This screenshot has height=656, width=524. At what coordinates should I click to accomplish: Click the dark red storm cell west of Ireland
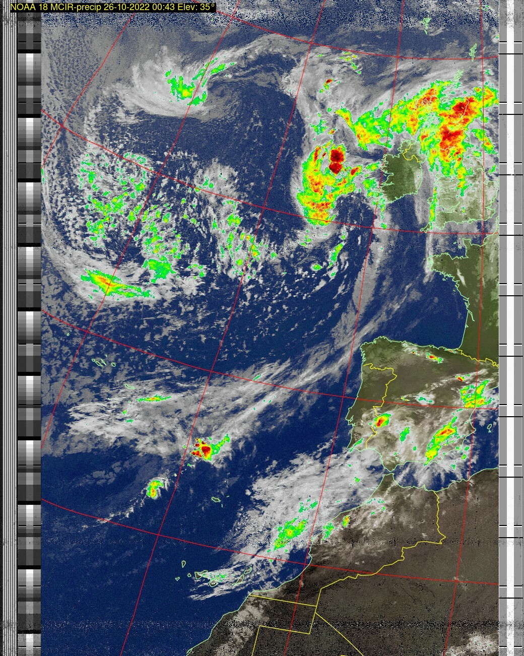coord(336,160)
